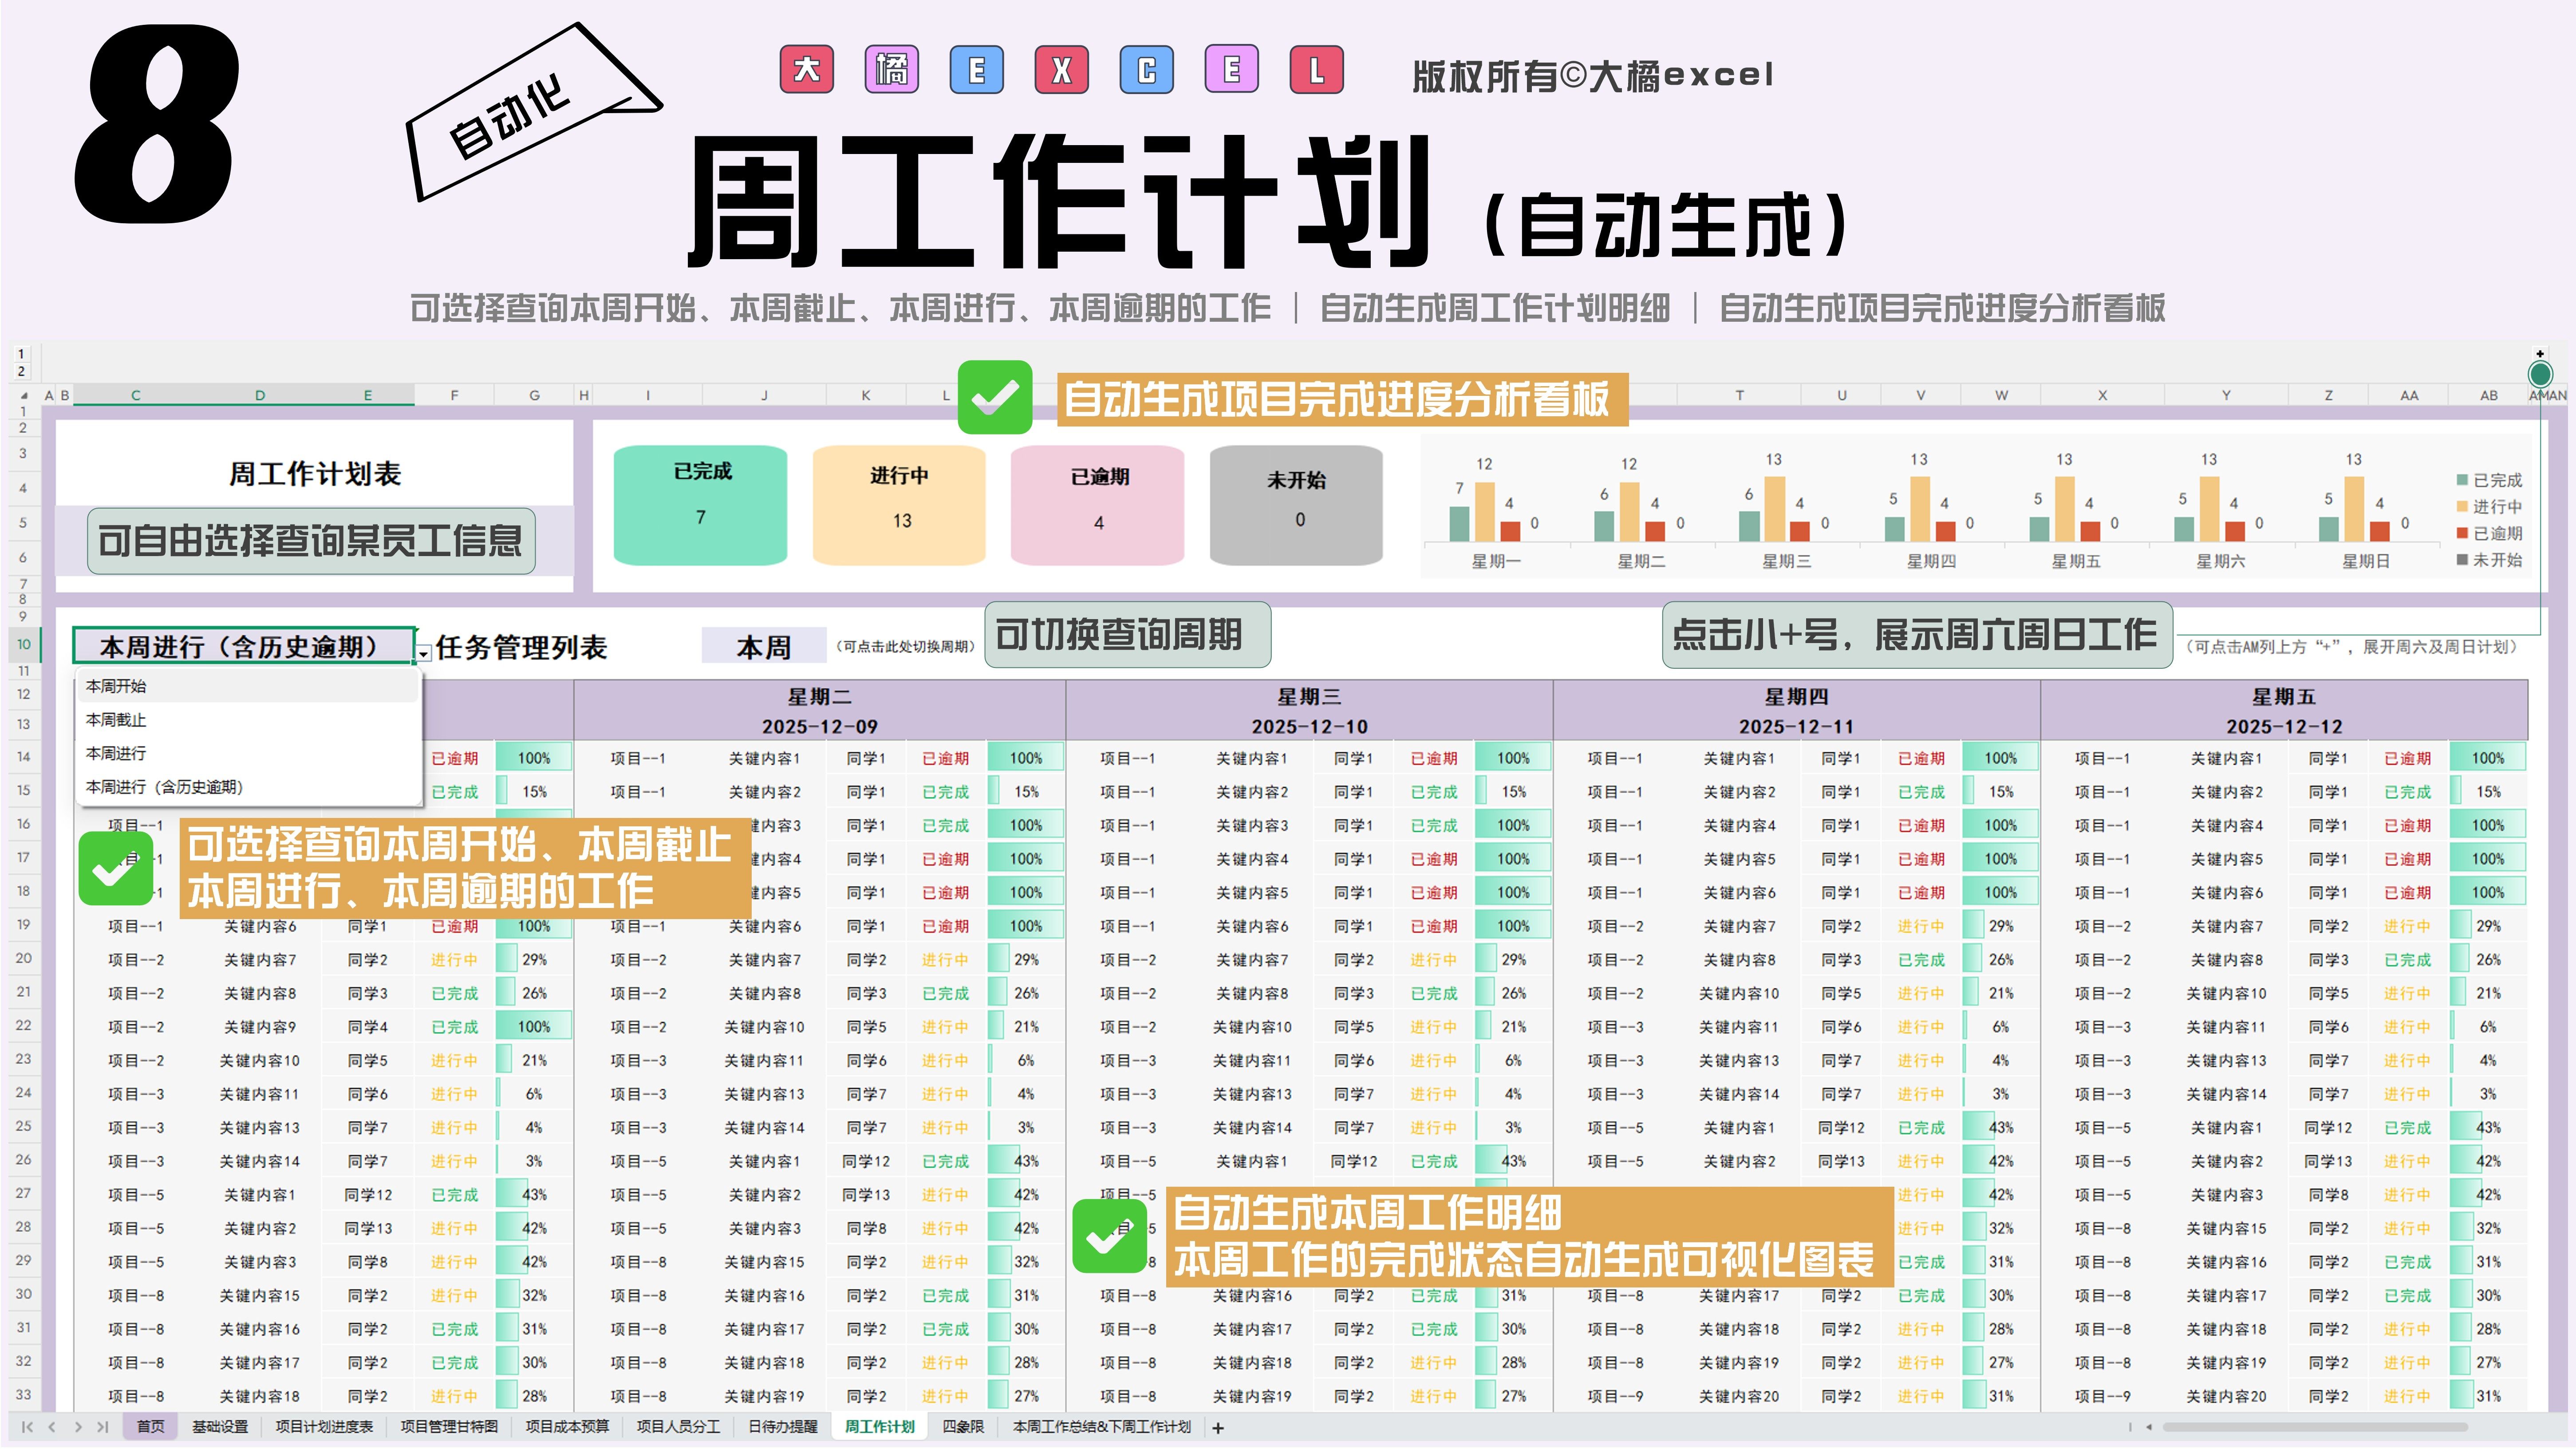Viewport: 2576px width, 1449px height.
Task: Click the next-sheet navigation arrow
Action: click(x=78, y=1427)
